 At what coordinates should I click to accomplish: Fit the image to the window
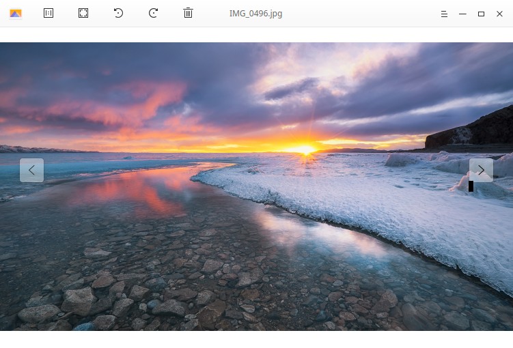[x=83, y=14]
